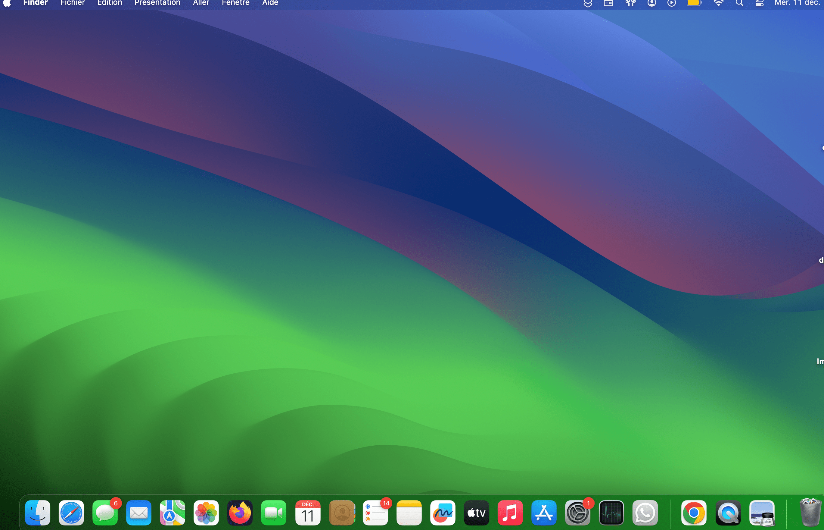Image resolution: width=824 pixels, height=530 pixels.
Task: Open the AirPods menu bar item
Action: [x=630, y=3]
